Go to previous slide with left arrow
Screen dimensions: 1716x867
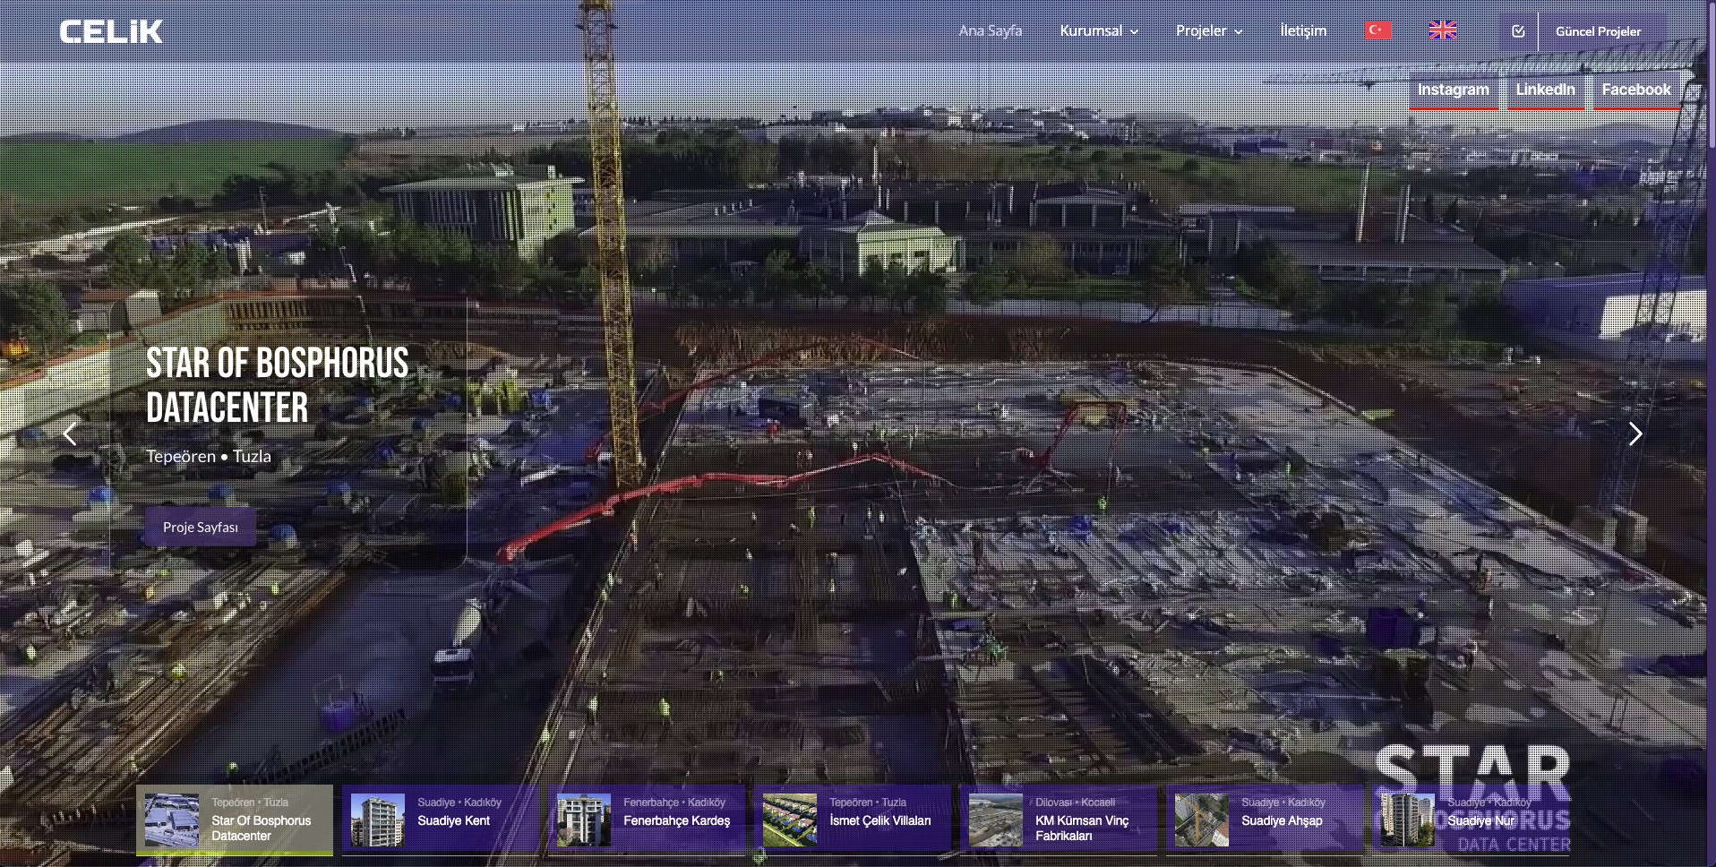click(x=71, y=433)
